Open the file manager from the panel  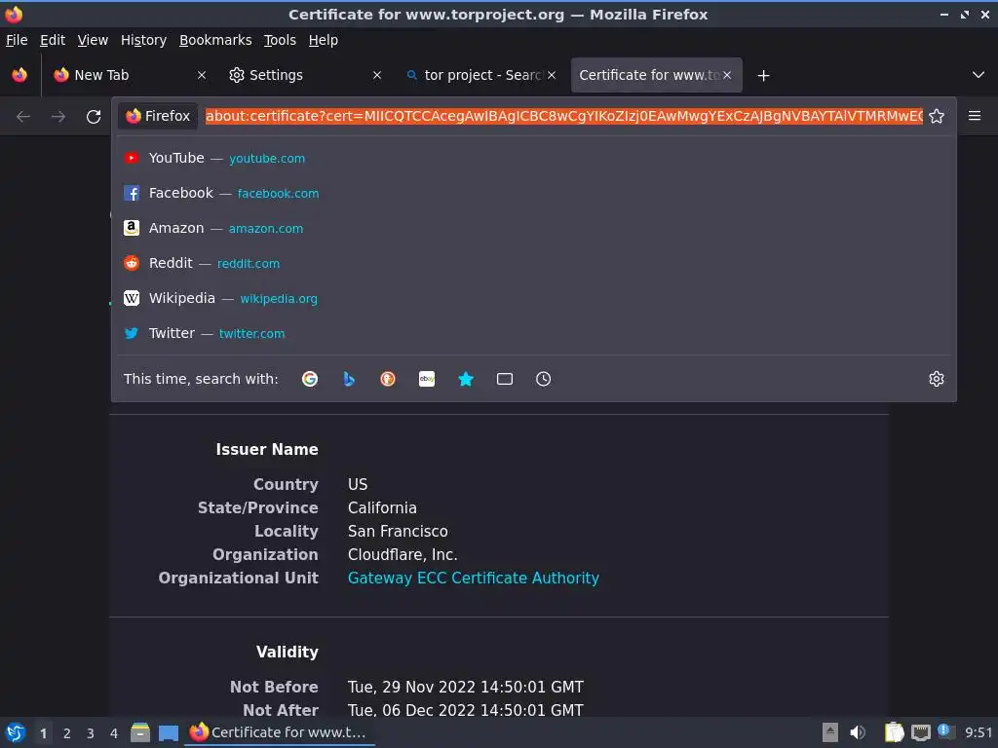pos(140,732)
